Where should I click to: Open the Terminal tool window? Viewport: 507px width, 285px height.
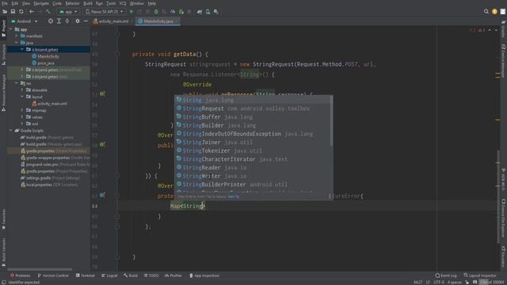[86, 275]
